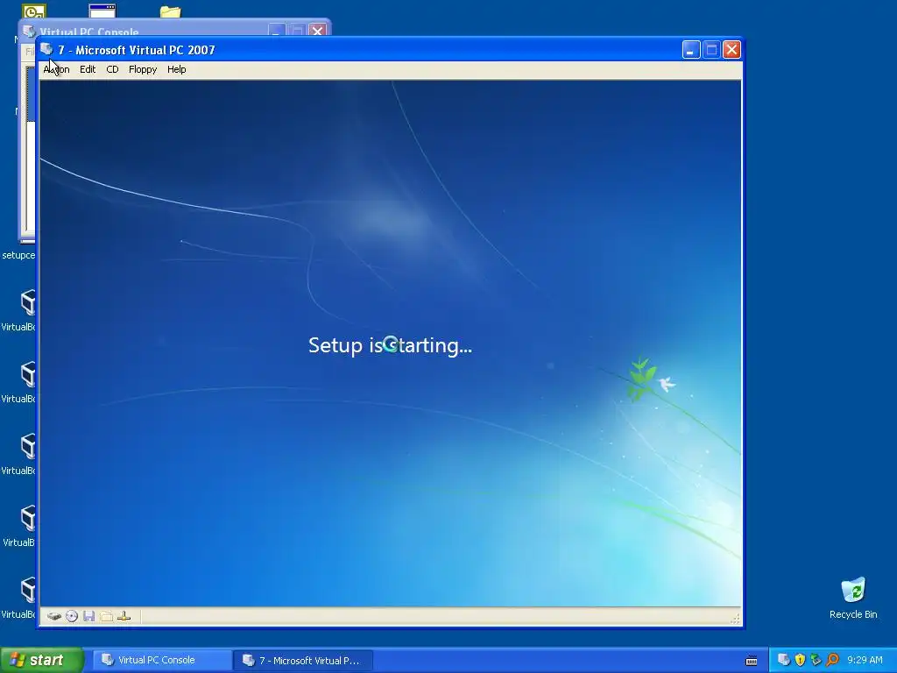Maximize the Virtual PC 2007 window

click(711, 50)
